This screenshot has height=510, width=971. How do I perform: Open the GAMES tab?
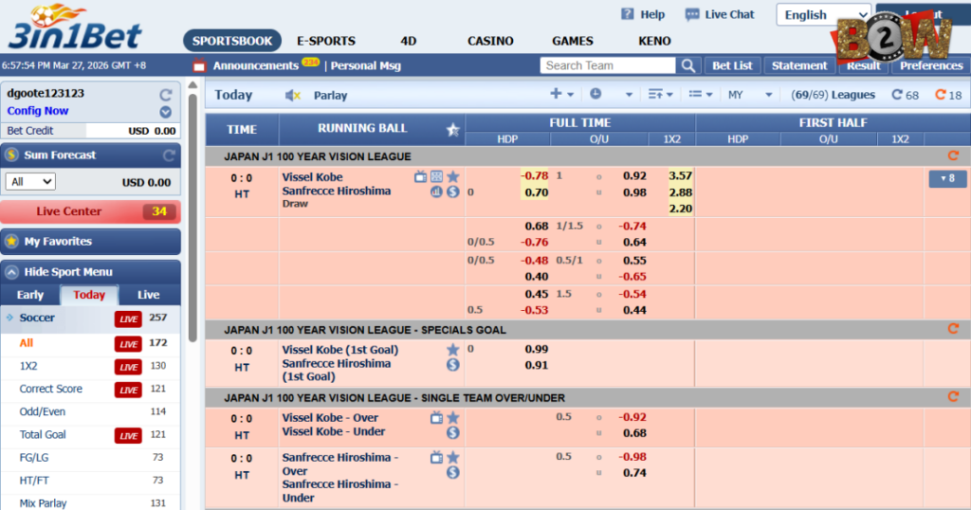(572, 41)
